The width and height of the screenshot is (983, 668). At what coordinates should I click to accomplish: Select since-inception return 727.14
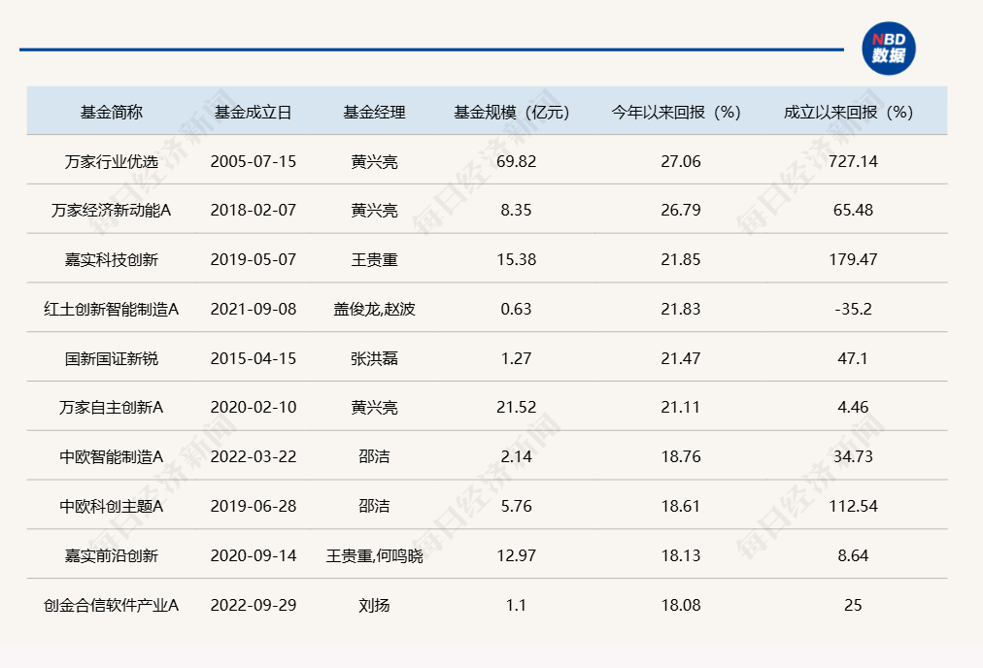[853, 162]
